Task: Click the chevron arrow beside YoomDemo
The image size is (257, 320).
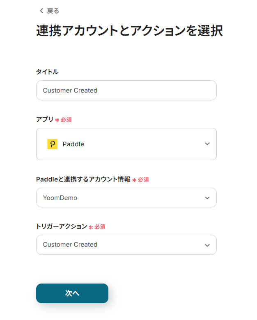Action: (x=207, y=198)
